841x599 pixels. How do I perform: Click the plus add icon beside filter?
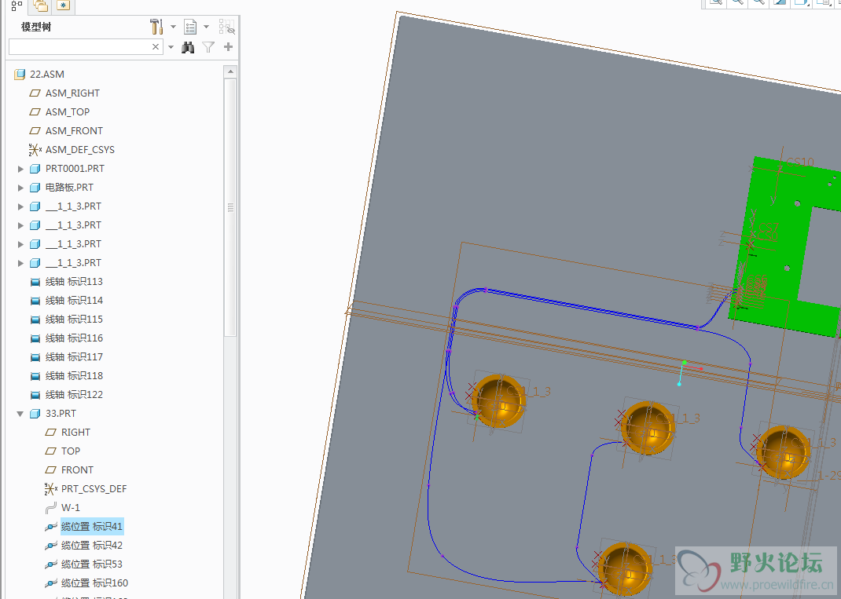tap(229, 47)
